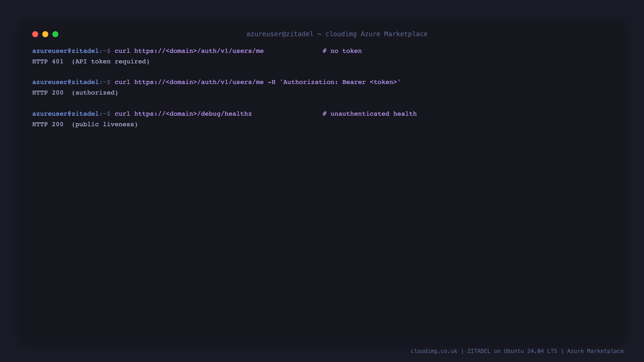The image size is (644, 362).
Task: Click the 'HTTP 401 (API token required)' output
Action: coord(91,61)
